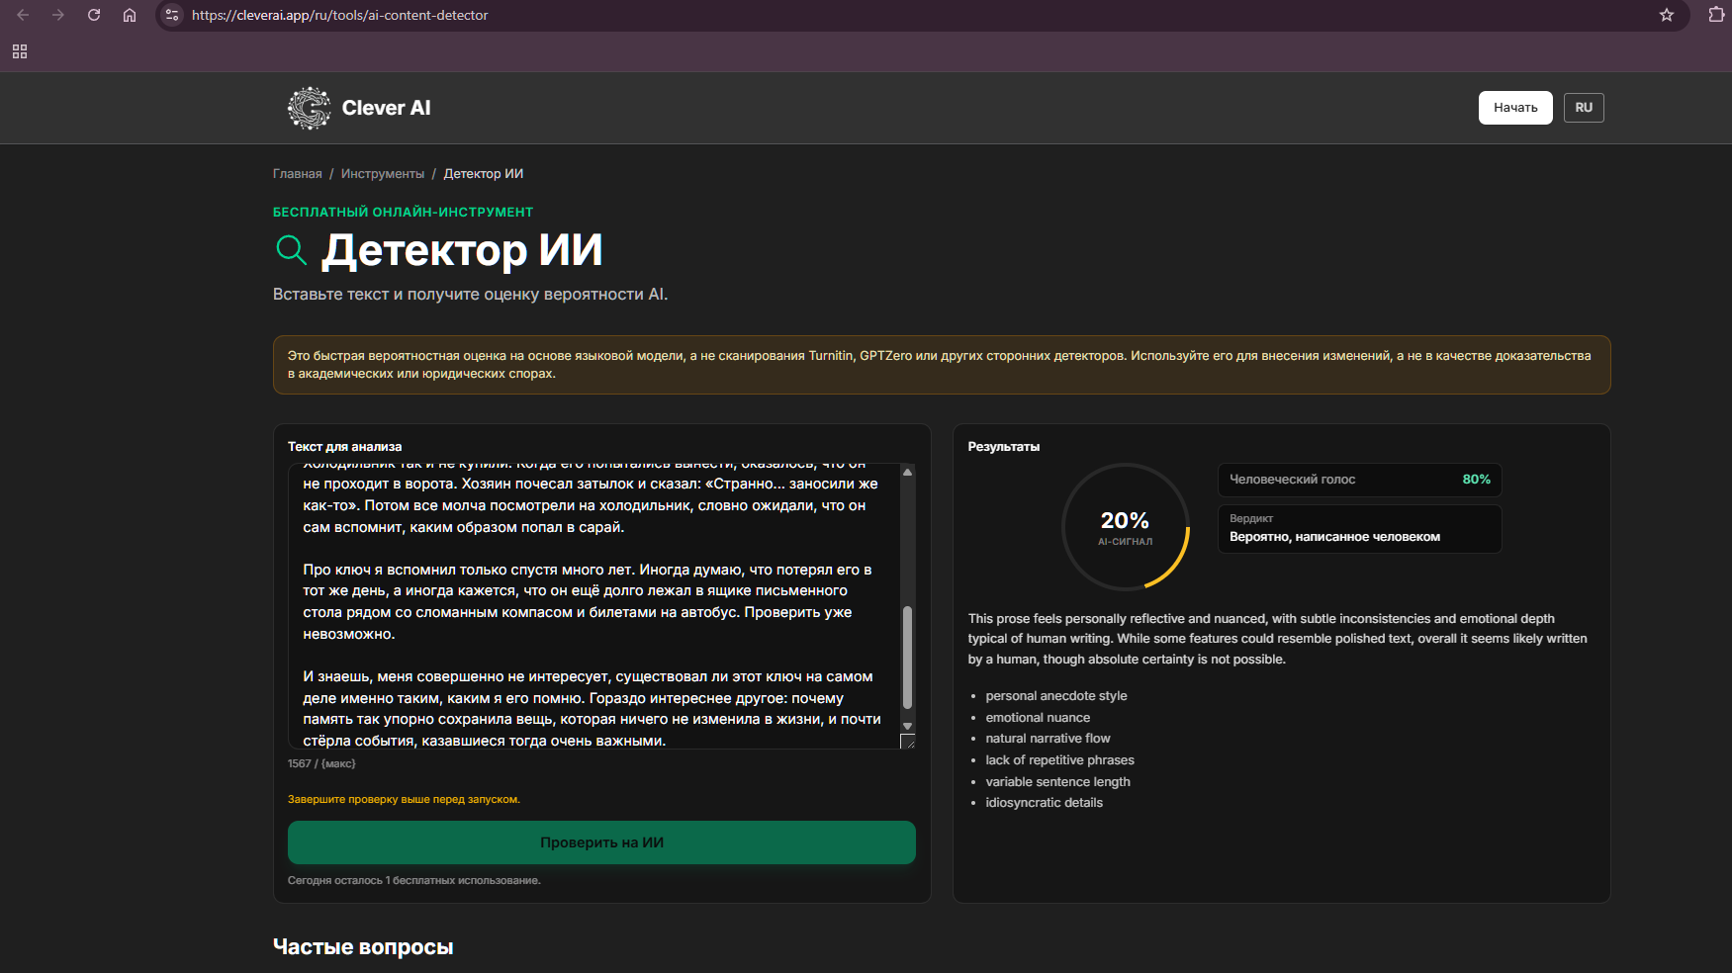Image resolution: width=1732 pixels, height=973 pixels.
Task: Click the textarea scroll up arrow
Action: tap(907, 472)
